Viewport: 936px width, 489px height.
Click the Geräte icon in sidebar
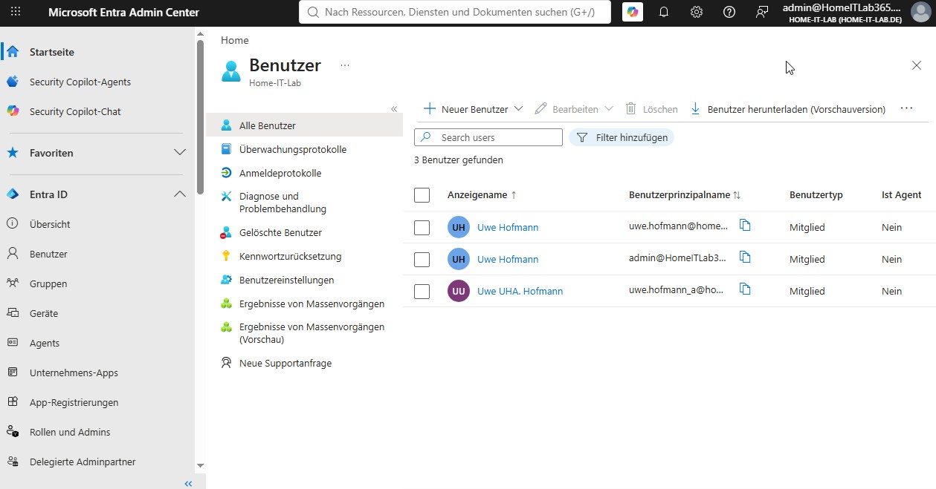(13, 313)
